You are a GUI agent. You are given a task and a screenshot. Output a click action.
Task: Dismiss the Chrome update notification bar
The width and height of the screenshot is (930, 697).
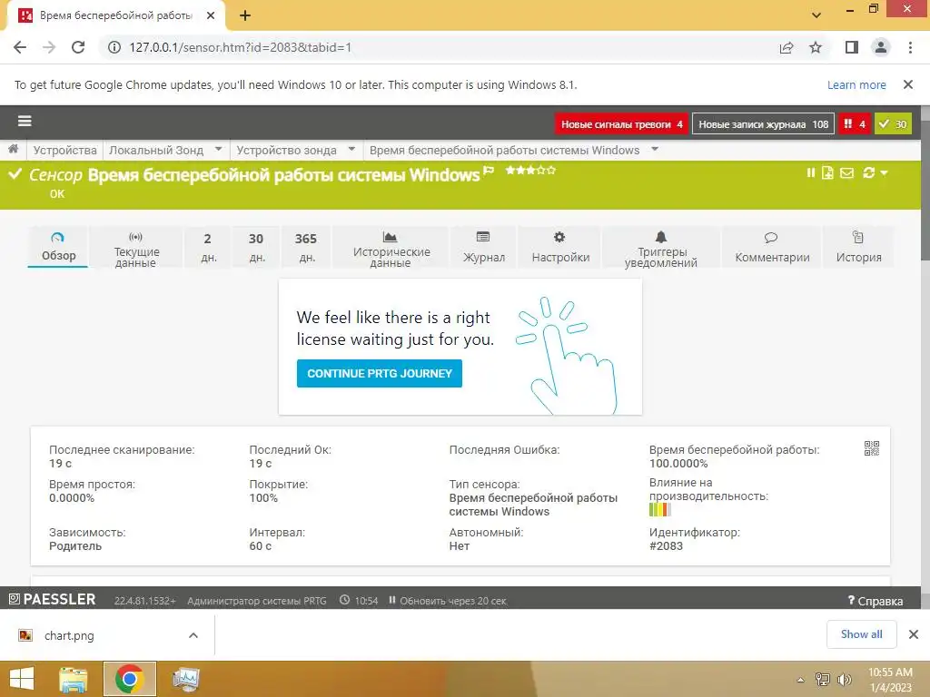pyautogui.click(x=907, y=84)
